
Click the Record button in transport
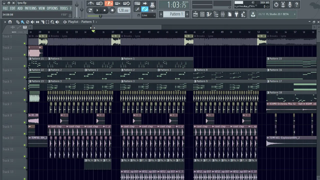click(x=112, y=10)
